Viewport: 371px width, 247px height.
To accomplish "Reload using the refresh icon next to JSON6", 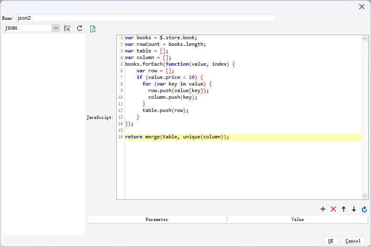I will click(79, 28).
